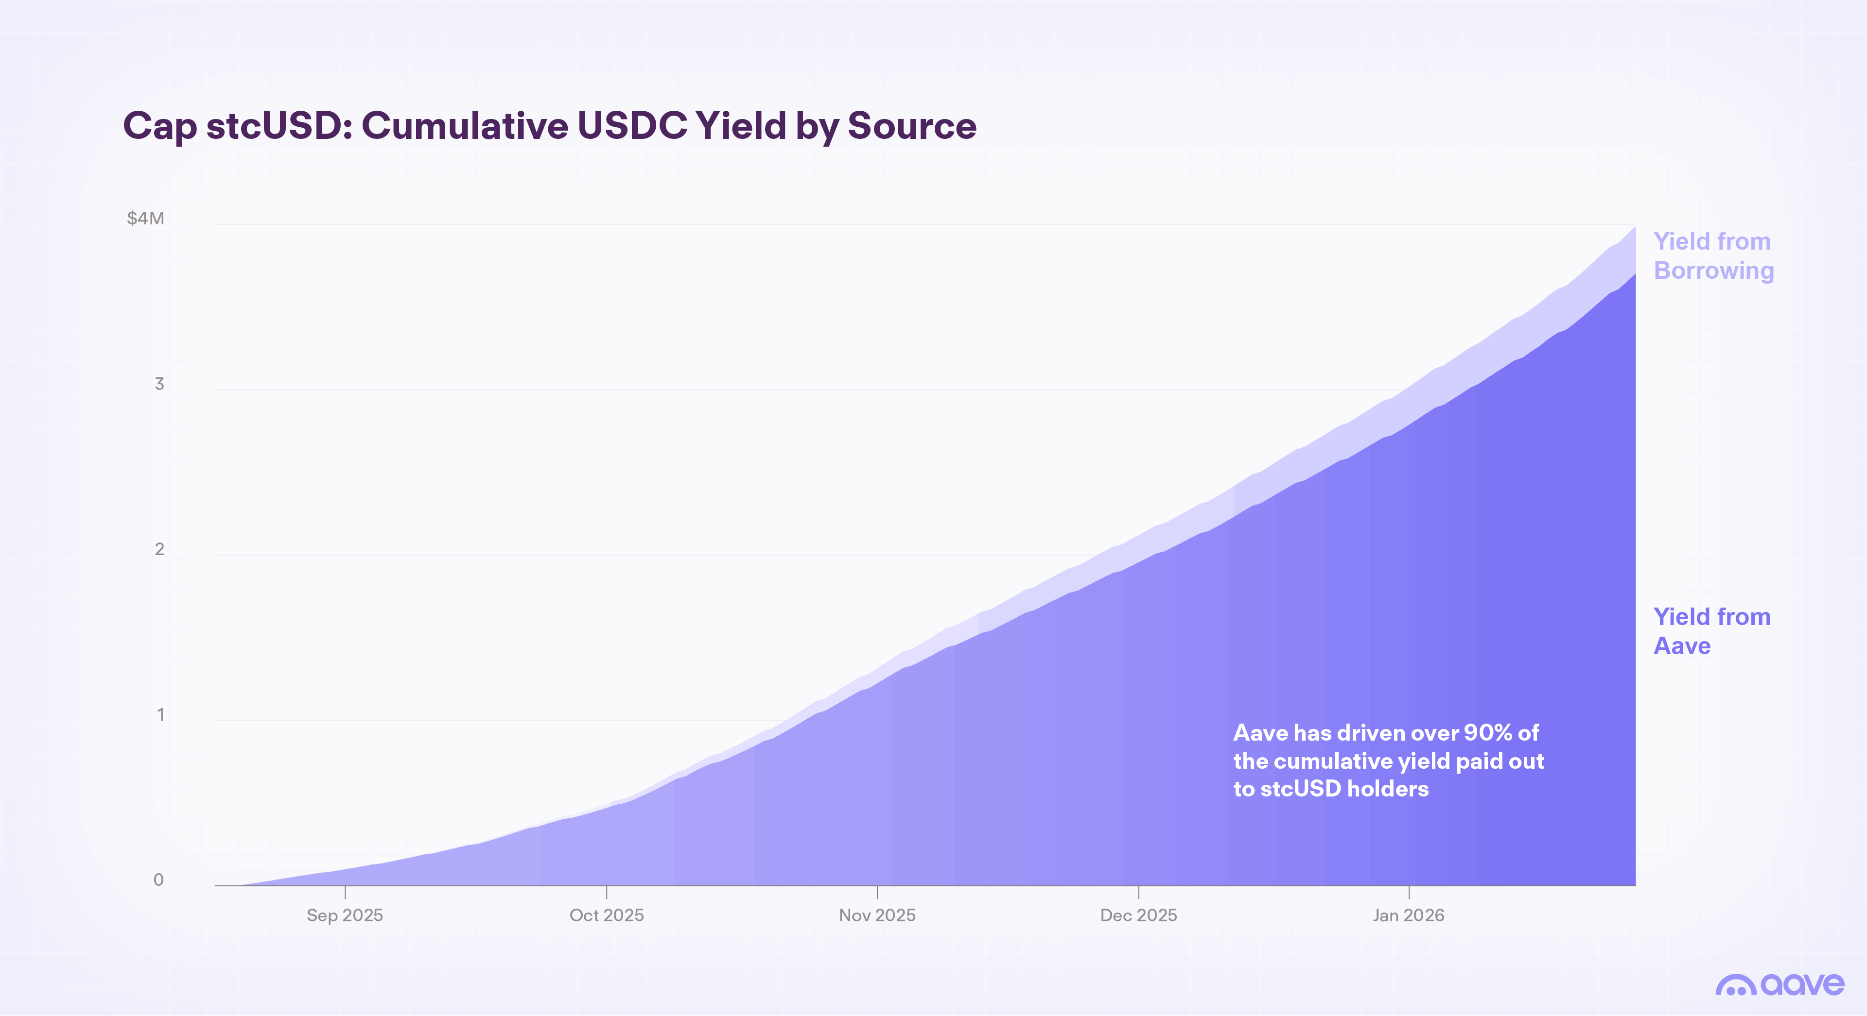Click the tick mark above Nov 2025
1867x1016 pixels.
coord(877,892)
